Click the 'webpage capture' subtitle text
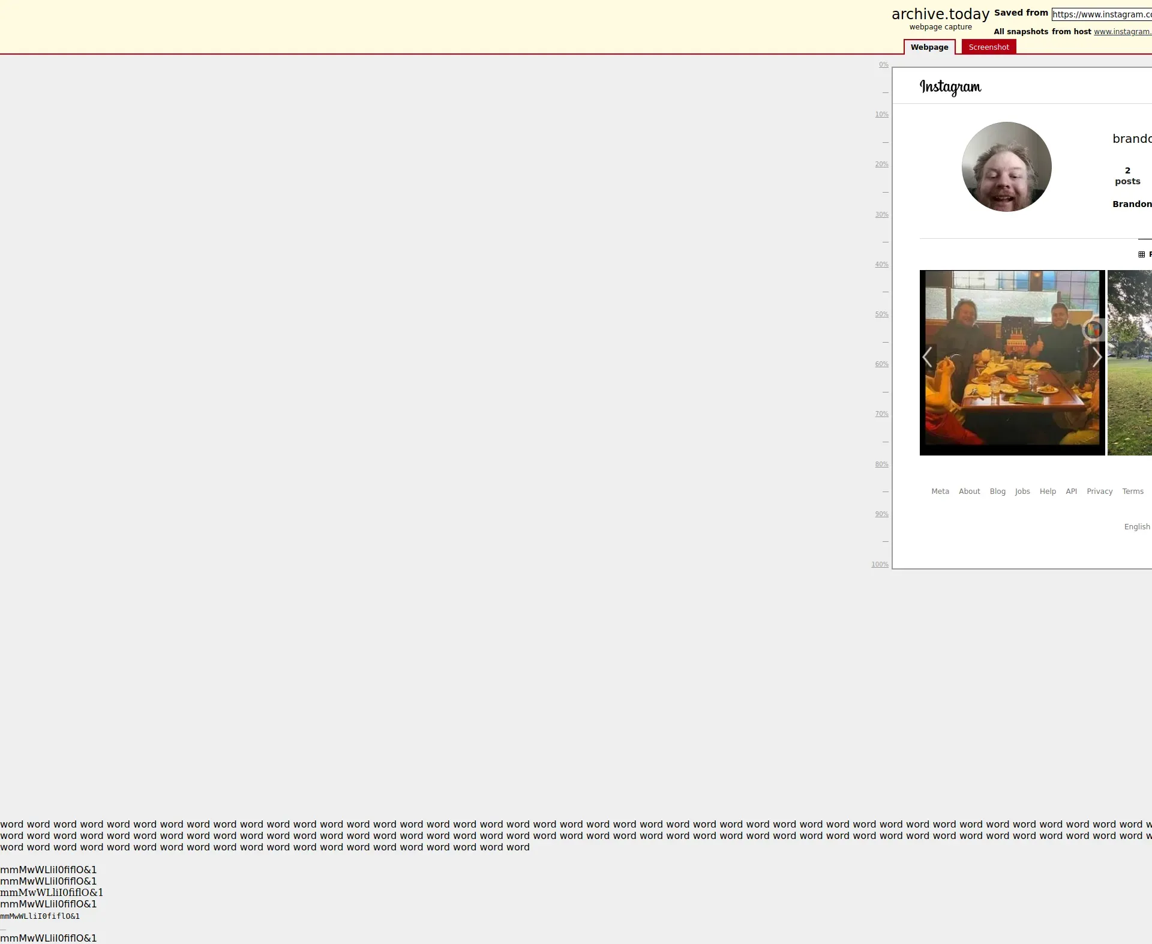 point(940,27)
